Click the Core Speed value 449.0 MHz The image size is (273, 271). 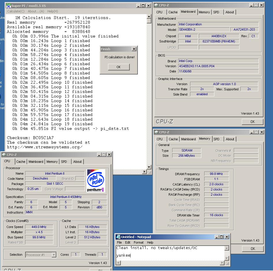point(39,227)
